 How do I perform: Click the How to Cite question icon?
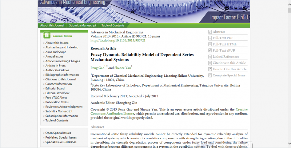[210, 69]
